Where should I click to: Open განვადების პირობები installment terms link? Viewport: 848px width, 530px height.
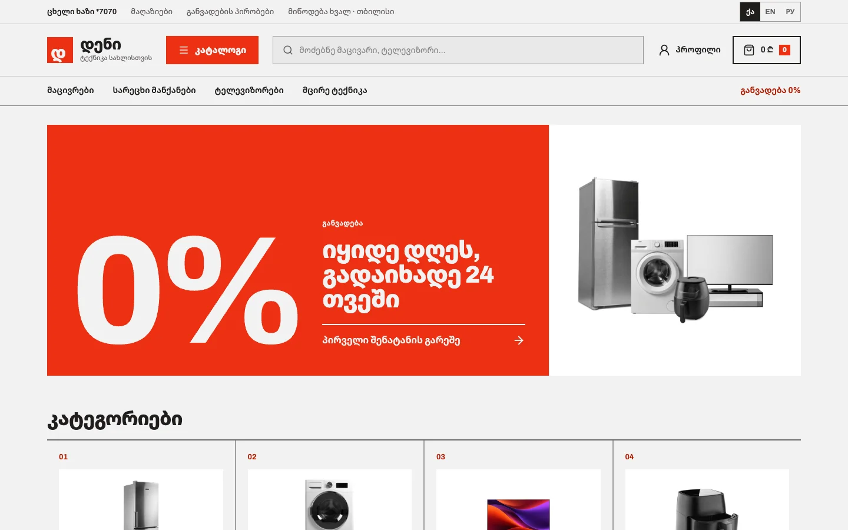[x=230, y=12]
